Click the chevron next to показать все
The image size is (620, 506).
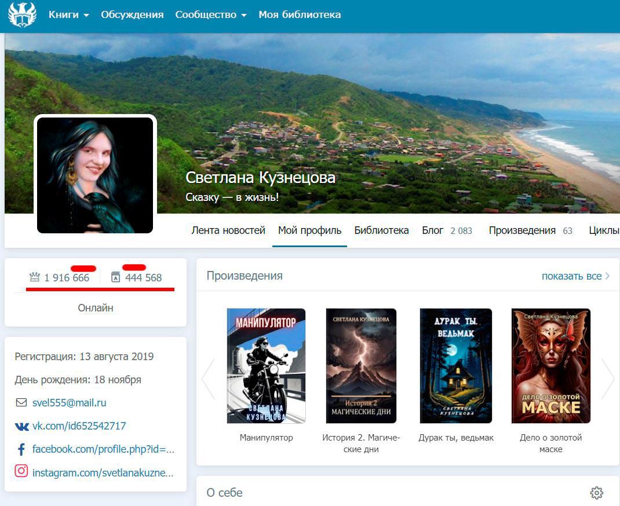pos(607,276)
